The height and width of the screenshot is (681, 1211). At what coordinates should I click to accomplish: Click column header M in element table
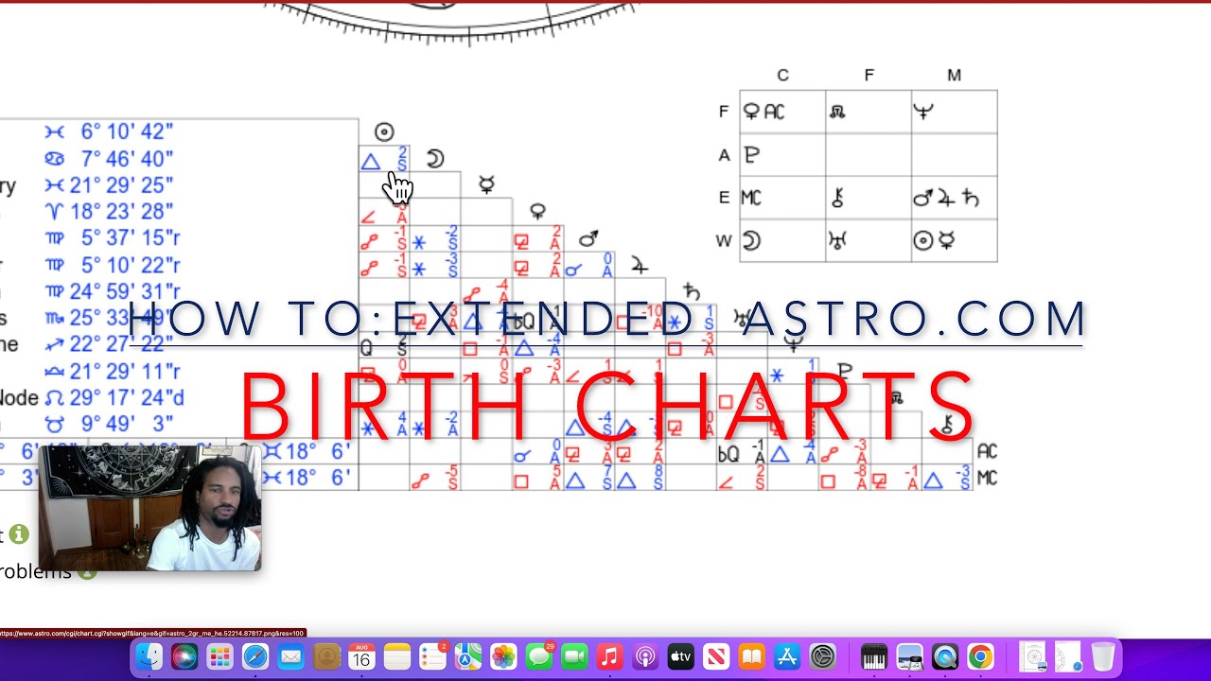pyautogui.click(x=954, y=76)
